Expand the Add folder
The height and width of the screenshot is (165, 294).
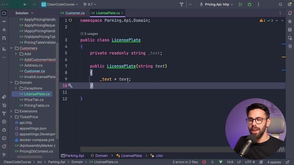coord(16,54)
